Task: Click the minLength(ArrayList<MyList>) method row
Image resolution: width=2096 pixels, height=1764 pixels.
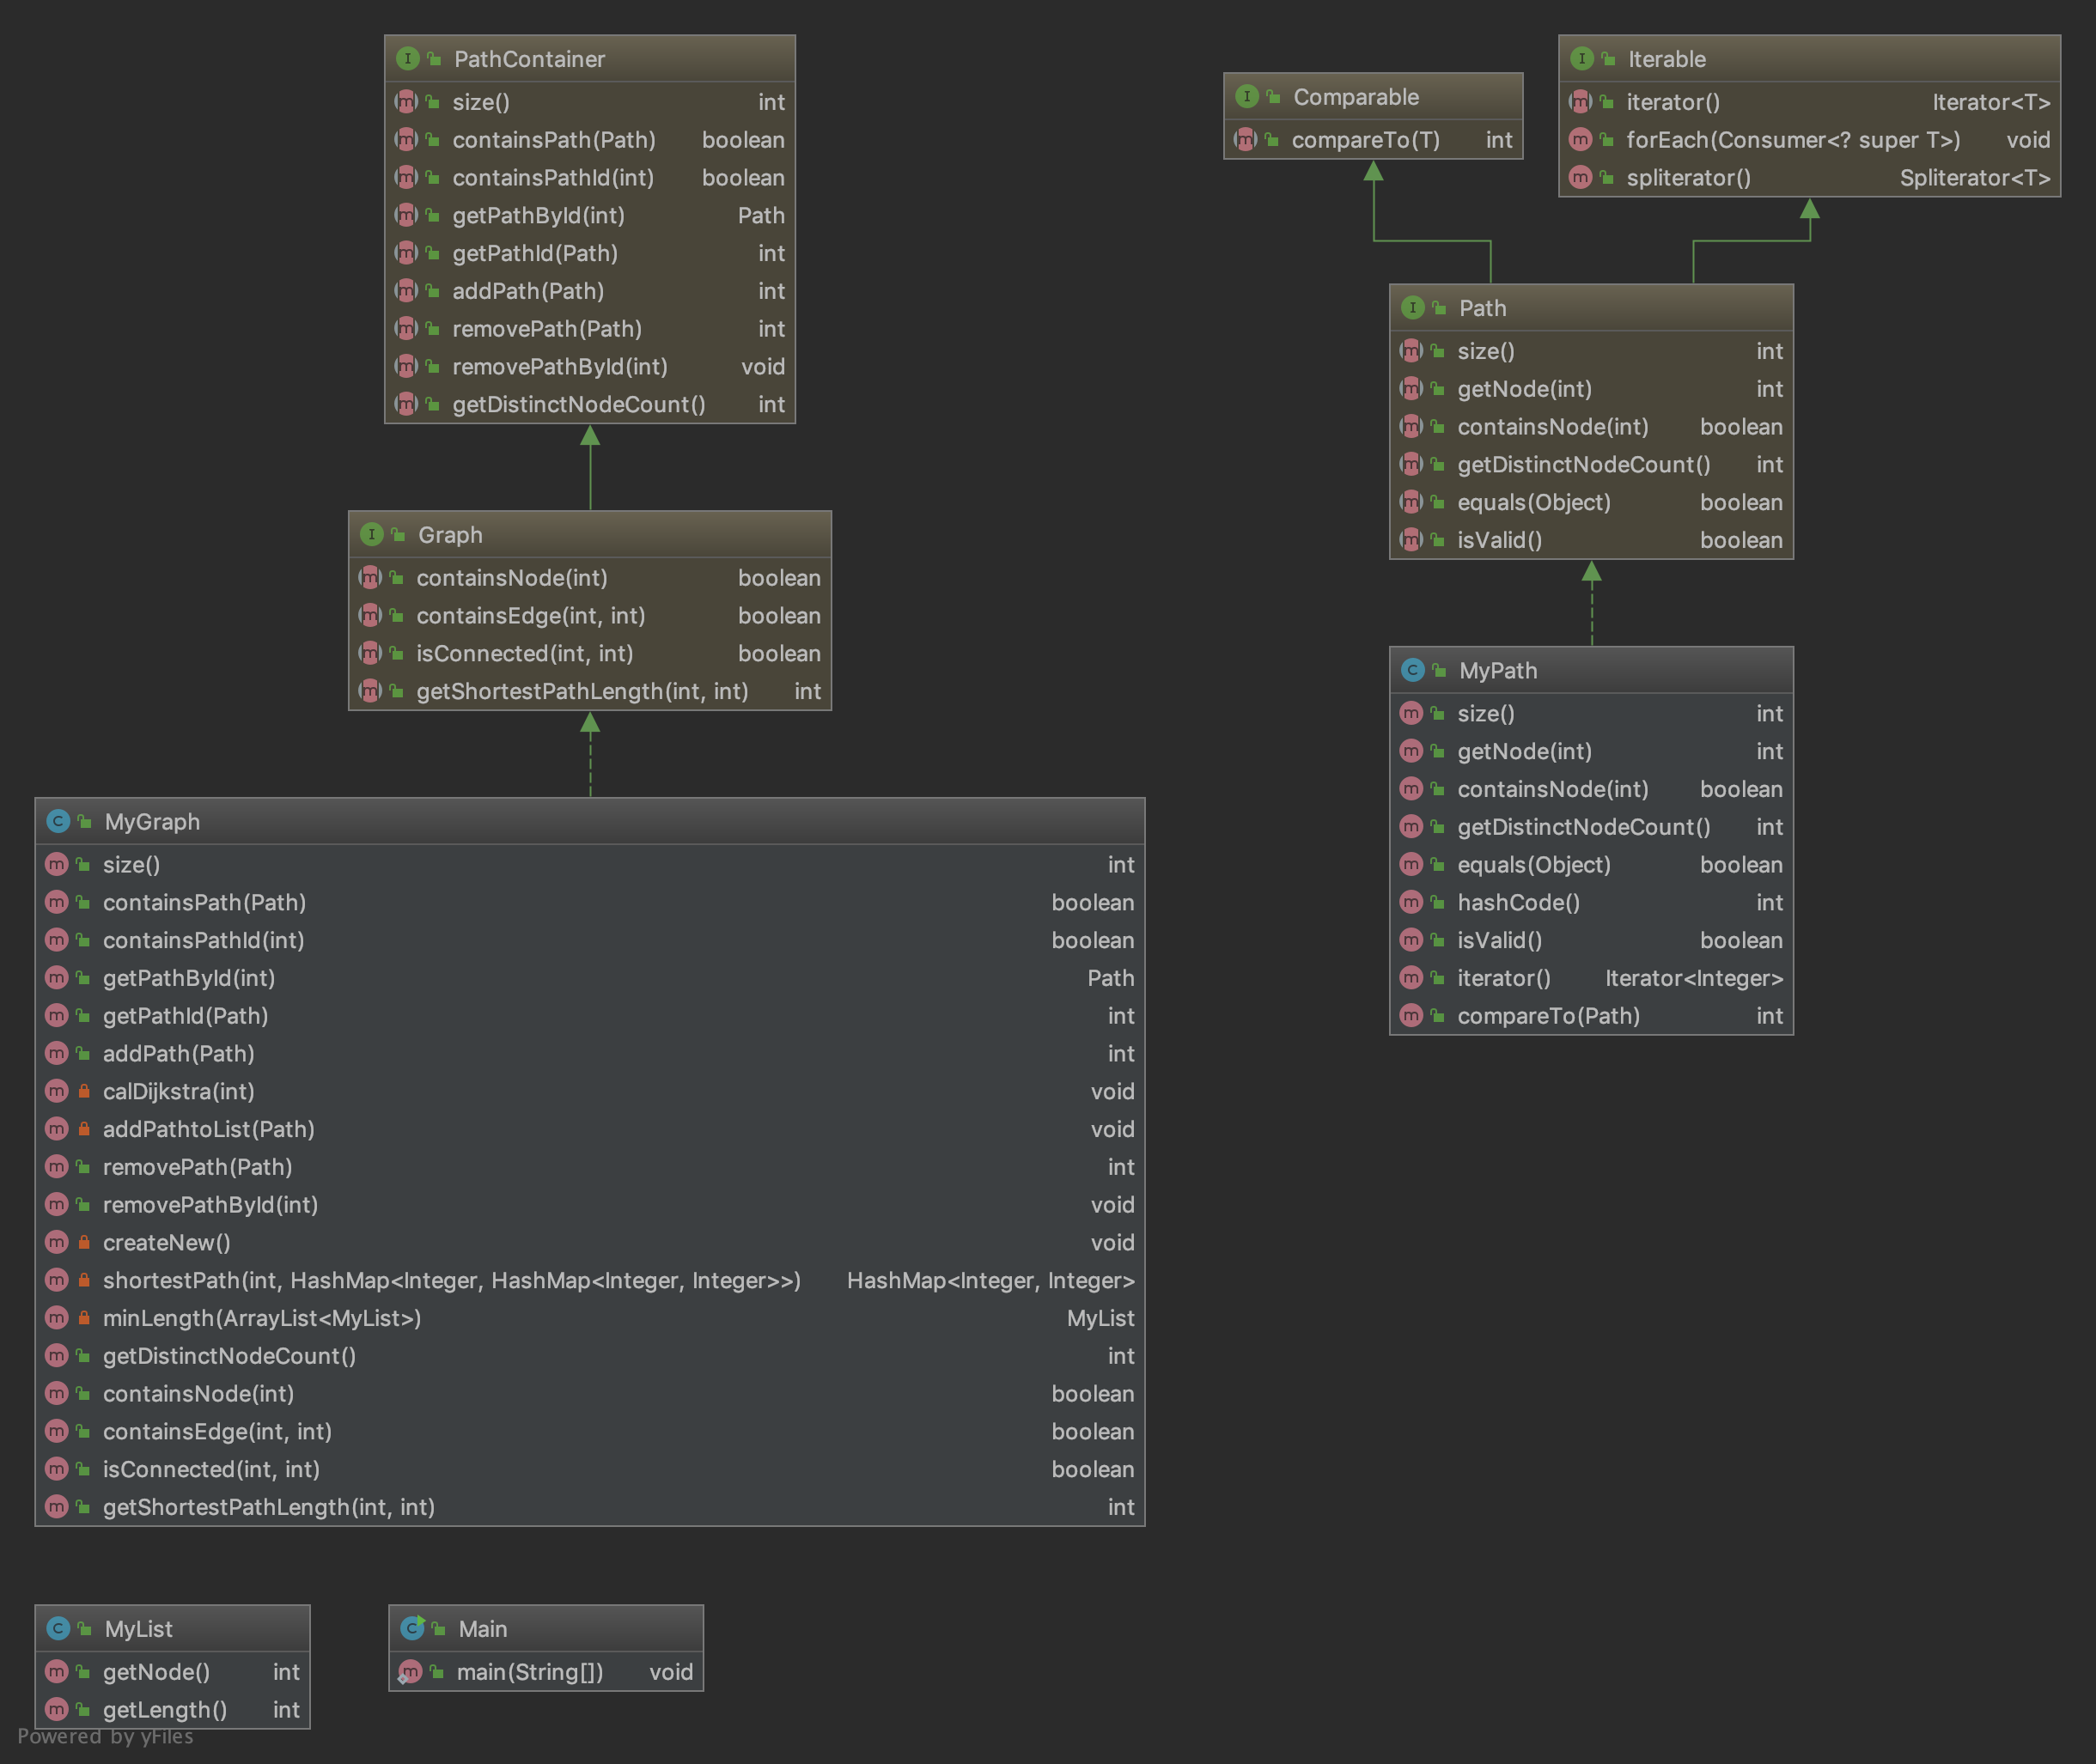Action: 261,1318
